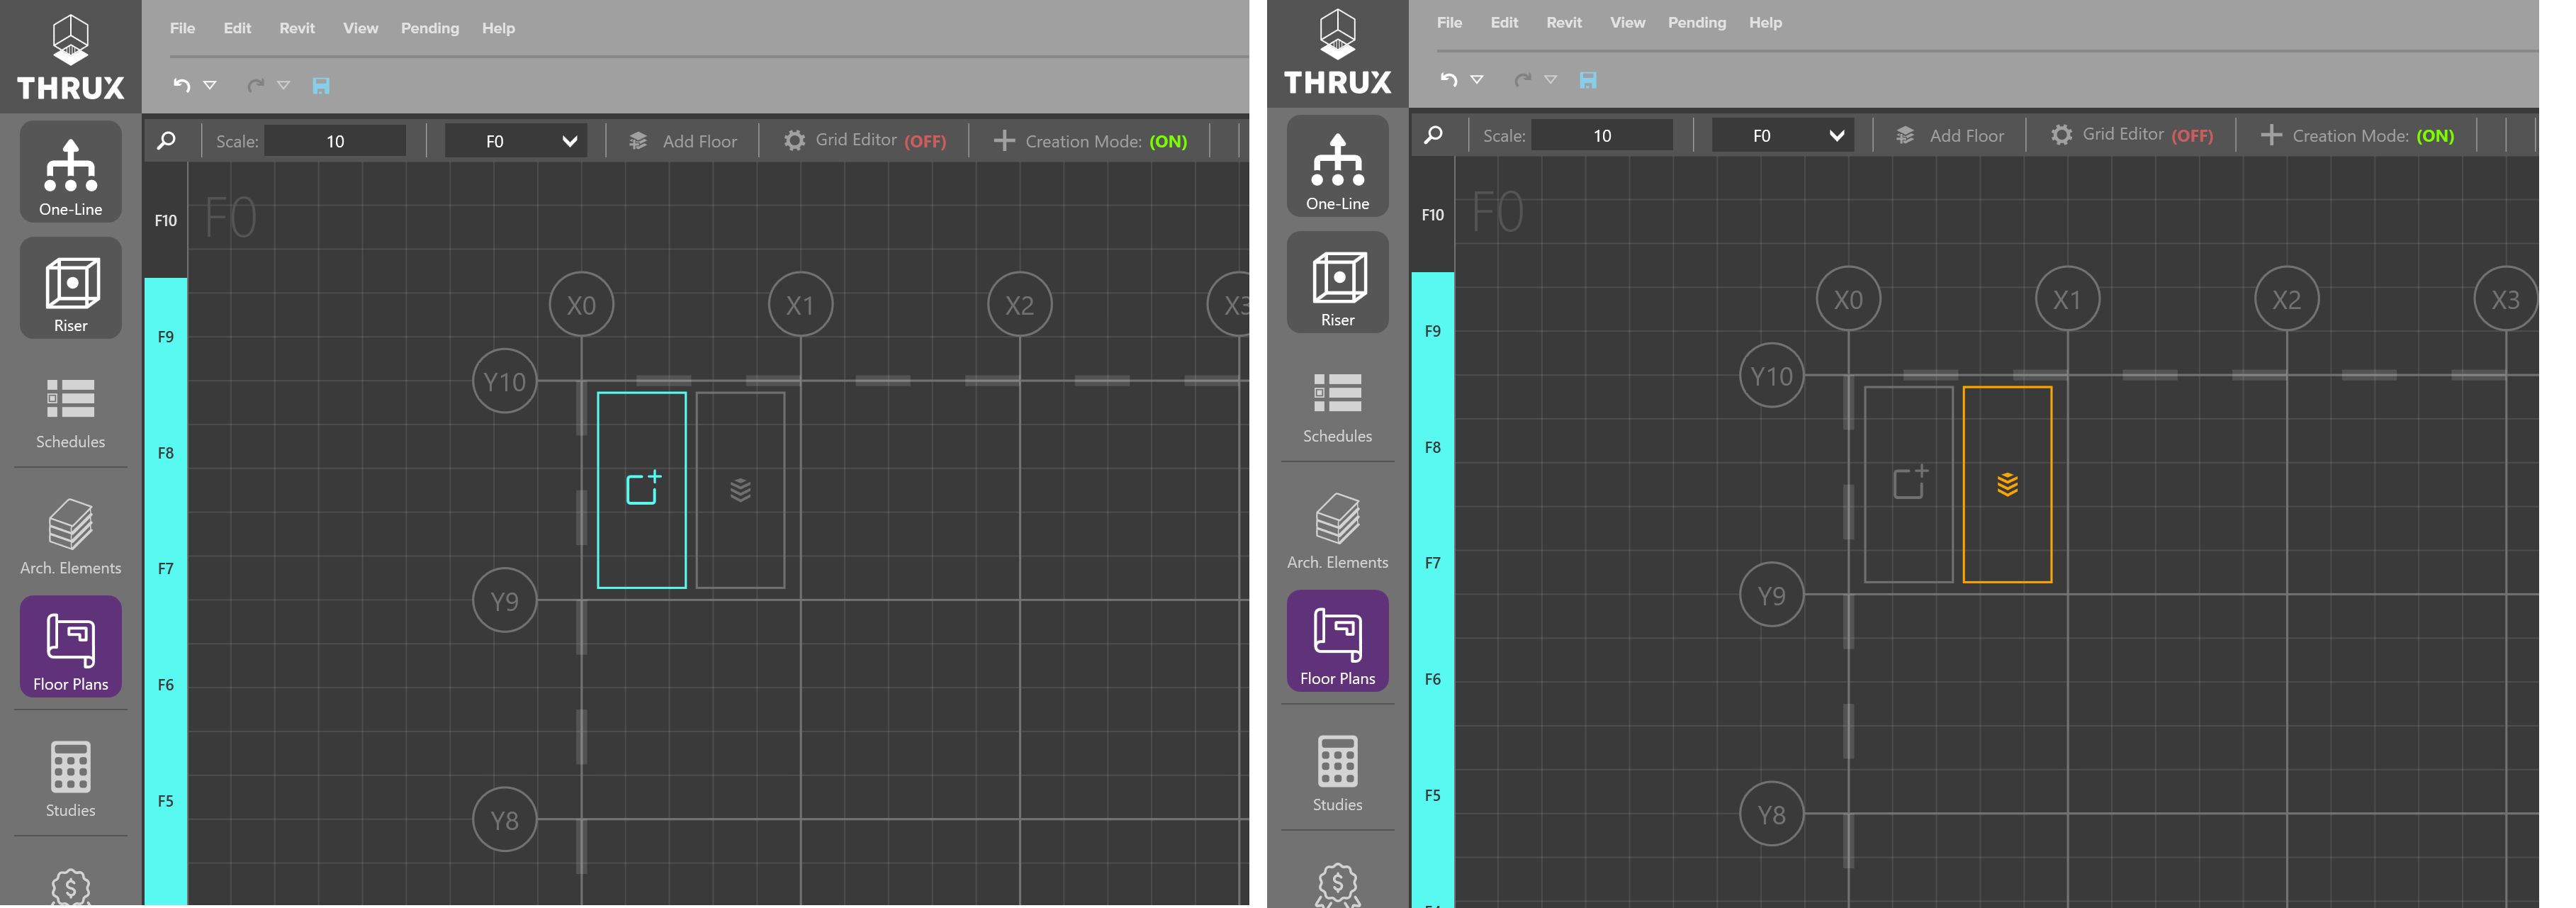Click Scale field in left window
Viewport: 2576px width, 908px height.
pos(335,141)
